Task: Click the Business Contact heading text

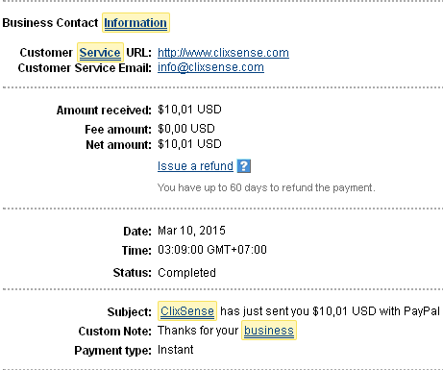Action: tap(50, 23)
